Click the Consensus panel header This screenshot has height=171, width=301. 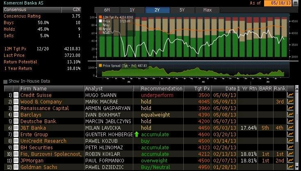[42, 9]
